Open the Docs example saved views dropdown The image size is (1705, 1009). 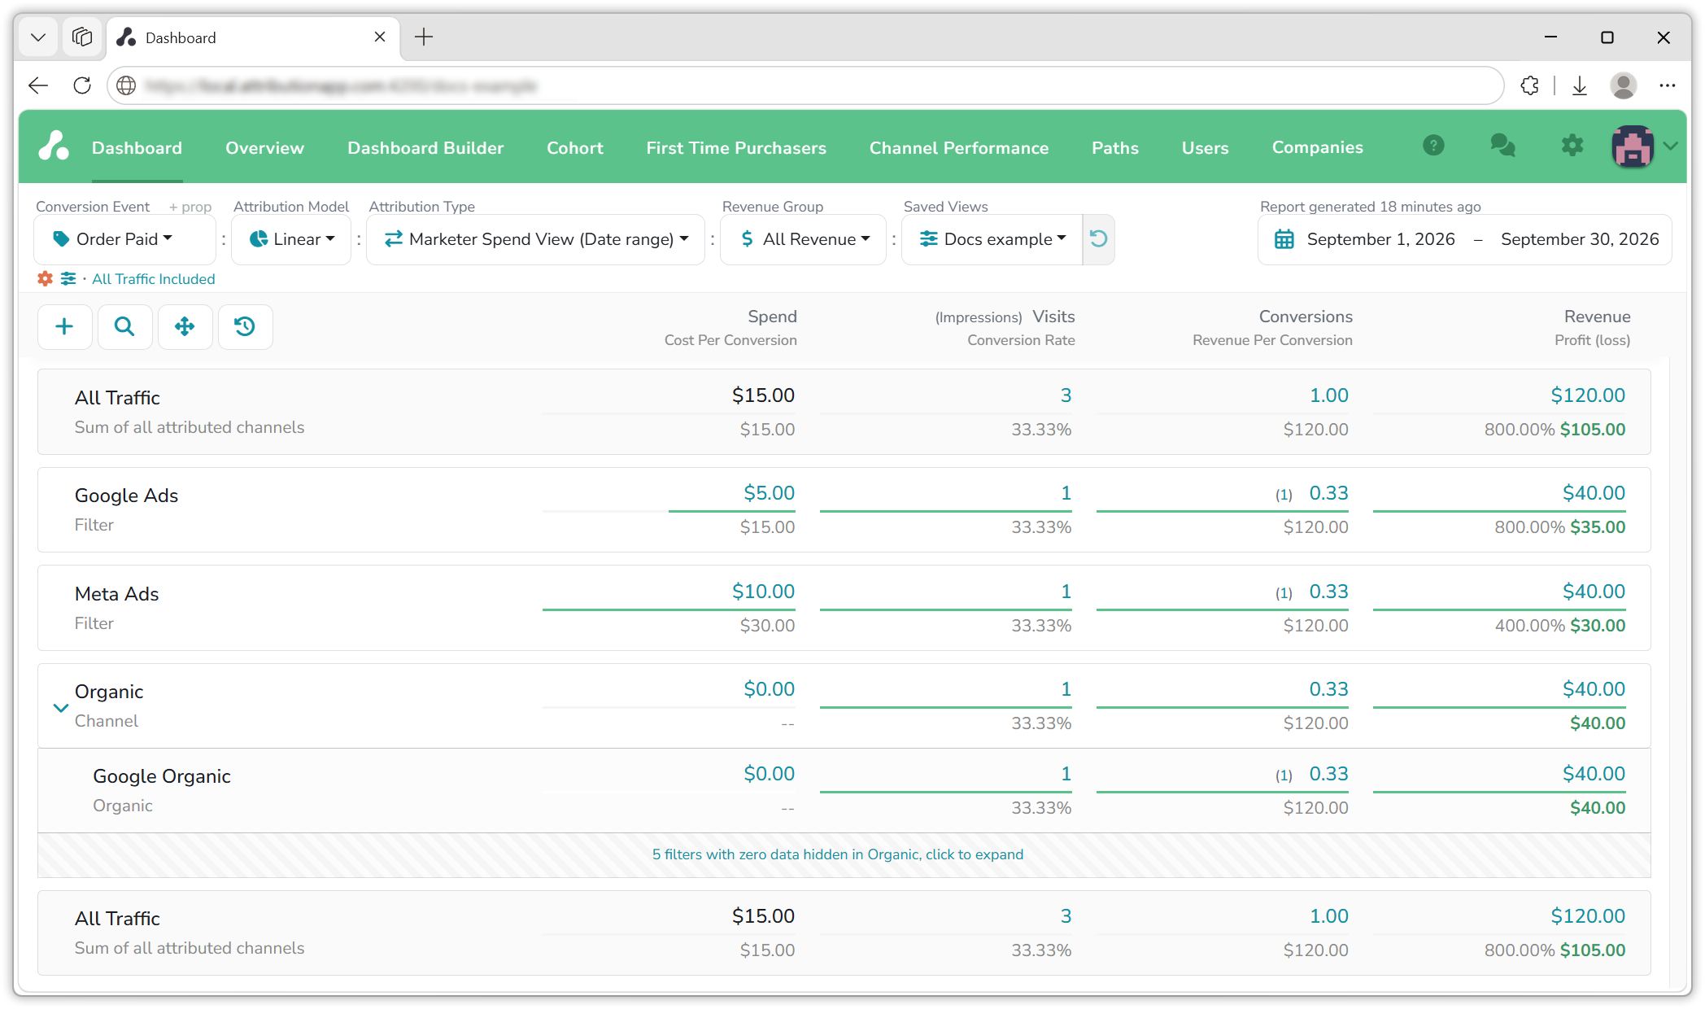(x=992, y=239)
